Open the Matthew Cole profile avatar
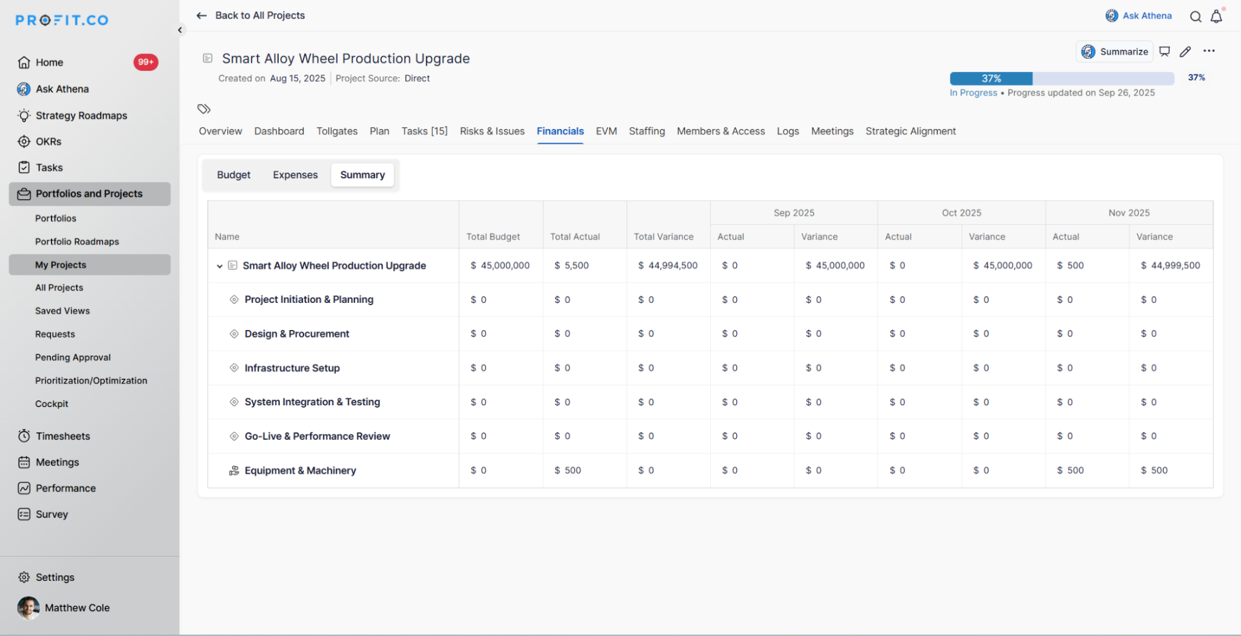1241x636 pixels. (28, 608)
